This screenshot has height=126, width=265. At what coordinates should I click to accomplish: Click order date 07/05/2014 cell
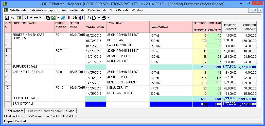click(77, 78)
